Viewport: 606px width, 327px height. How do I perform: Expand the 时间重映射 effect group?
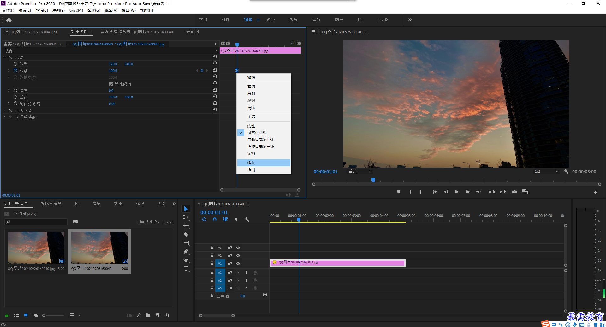tap(4, 117)
